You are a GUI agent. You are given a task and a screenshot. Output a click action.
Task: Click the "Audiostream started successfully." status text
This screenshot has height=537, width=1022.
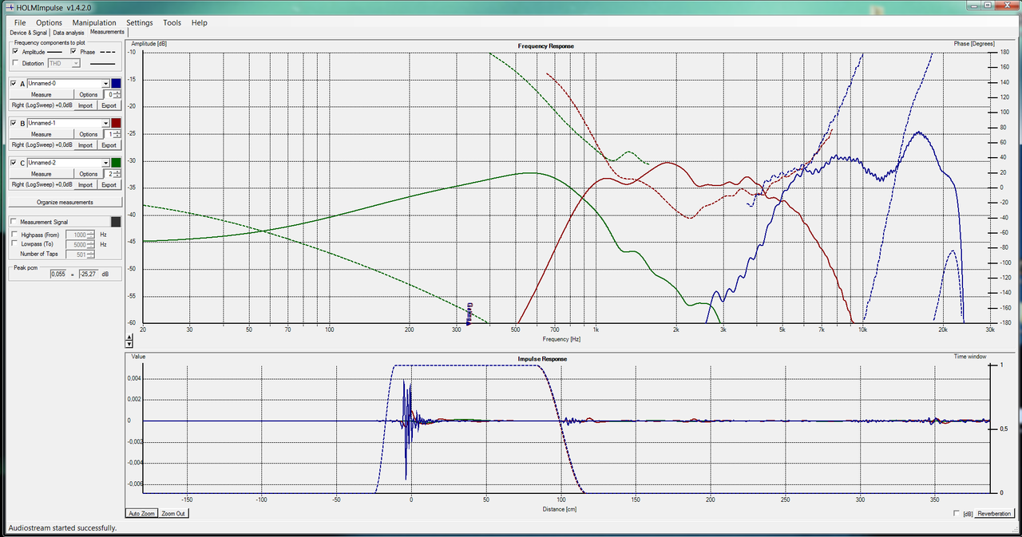tap(61, 528)
